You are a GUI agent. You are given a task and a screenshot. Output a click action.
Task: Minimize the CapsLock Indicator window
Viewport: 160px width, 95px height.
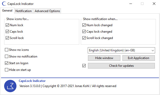pyautogui.click(x=131, y=4)
